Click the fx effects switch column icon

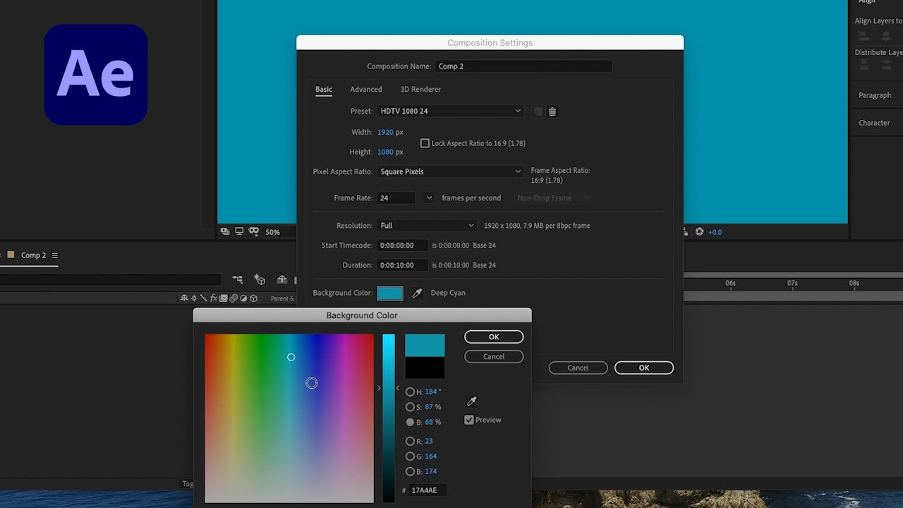tap(214, 298)
